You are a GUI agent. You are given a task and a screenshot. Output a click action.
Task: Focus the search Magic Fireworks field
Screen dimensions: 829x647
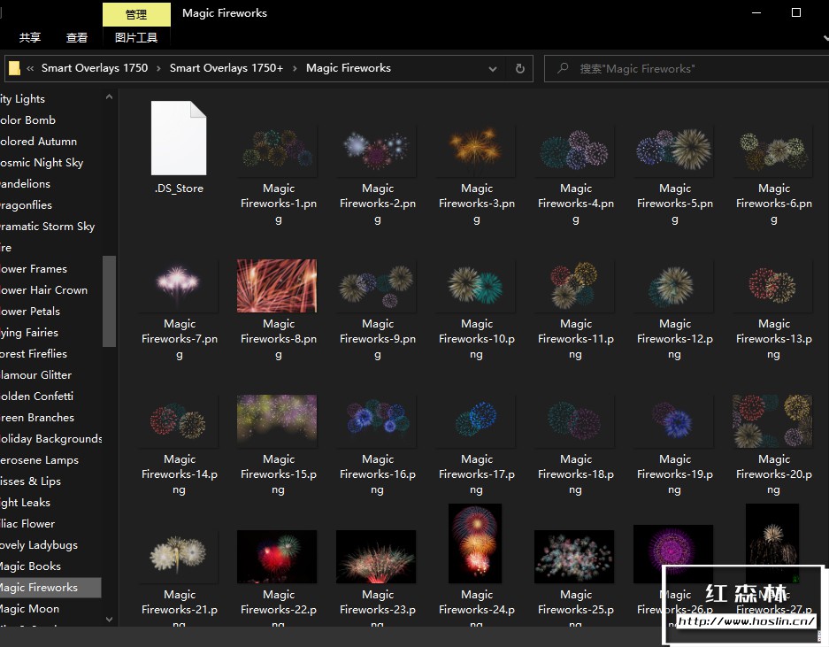pyautogui.click(x=687, y=69)
